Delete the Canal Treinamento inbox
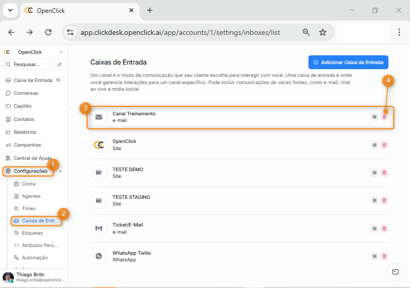This screenshot has width=410, height=288. tap(384, 117)
